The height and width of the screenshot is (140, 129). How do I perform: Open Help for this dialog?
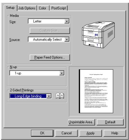tap(115, 133)
